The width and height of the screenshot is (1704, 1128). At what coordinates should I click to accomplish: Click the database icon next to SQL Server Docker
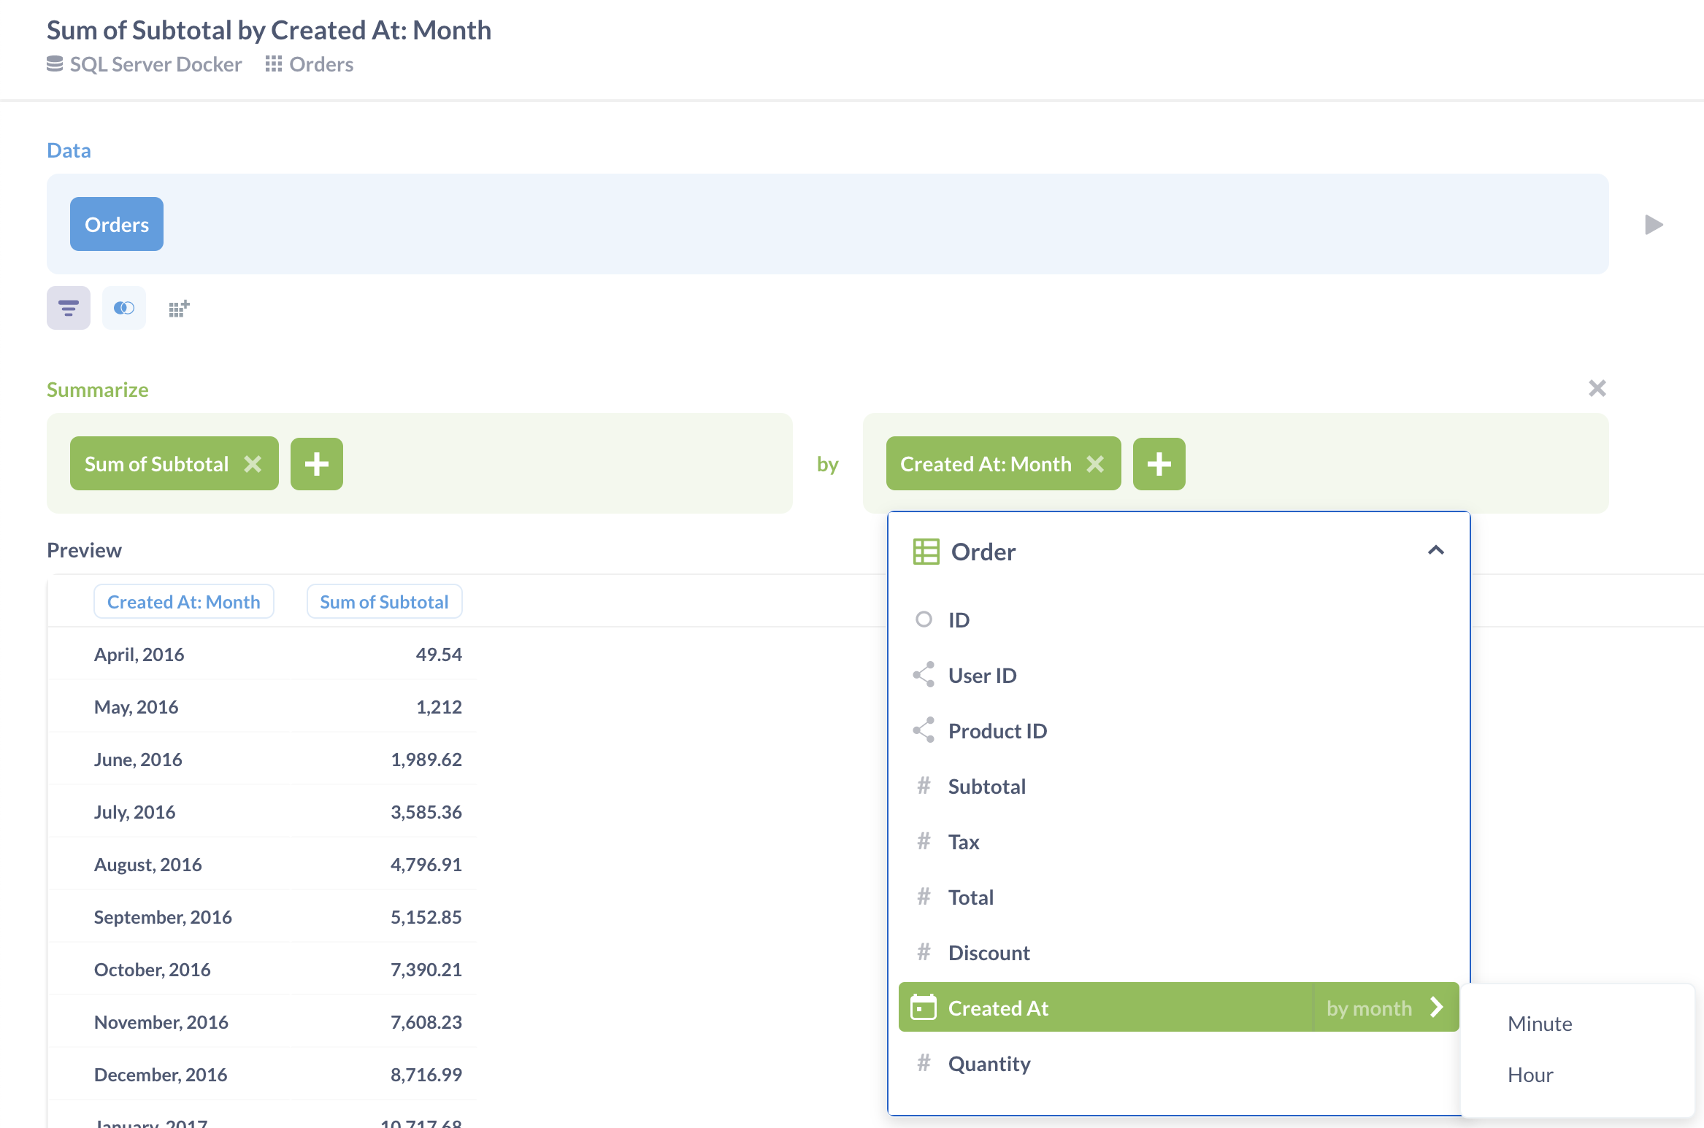(x=55, y=64)
